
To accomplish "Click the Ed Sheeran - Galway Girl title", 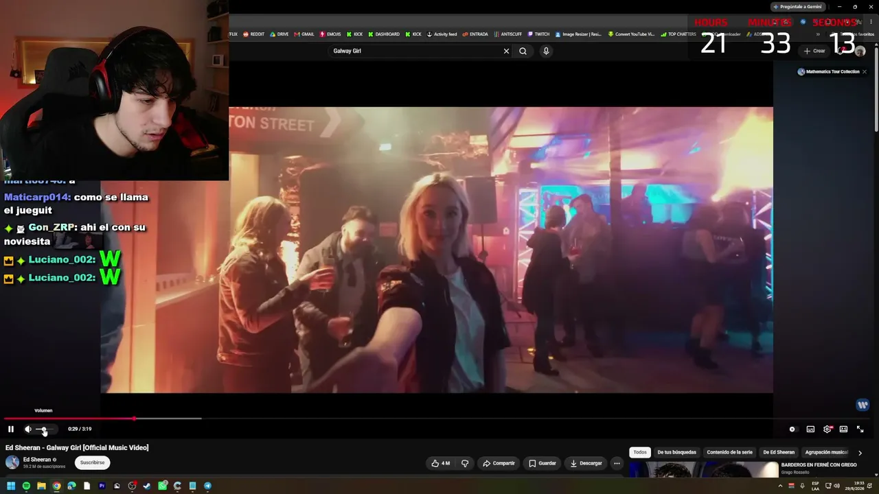I will click(x=77, y=448).
